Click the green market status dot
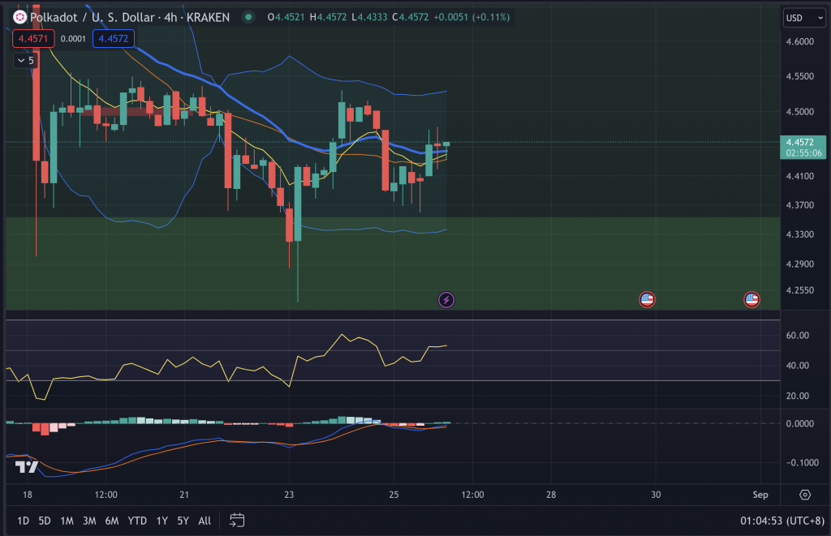831x536 pixels. pos(248,18)
